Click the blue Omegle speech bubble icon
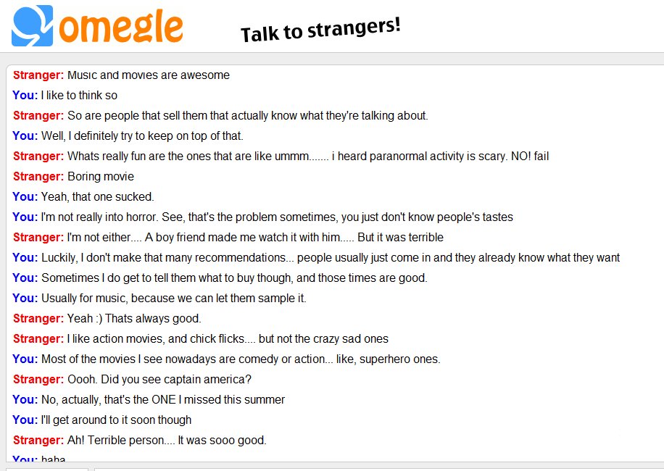 point(32,25)
